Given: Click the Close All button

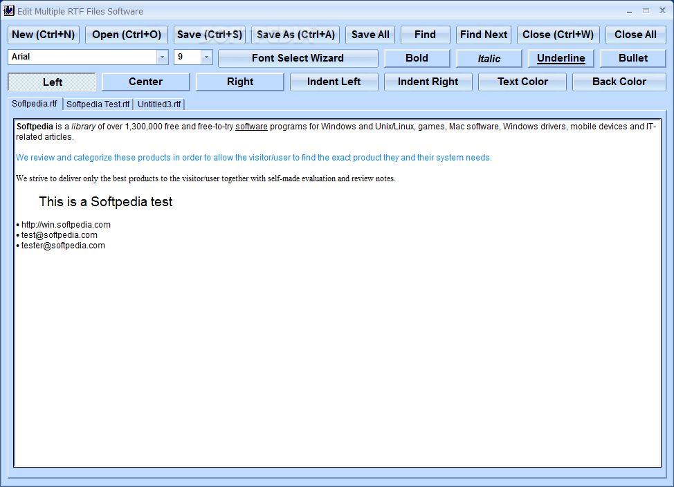Looking at the screenshot, I should click(x=635, y=35).
